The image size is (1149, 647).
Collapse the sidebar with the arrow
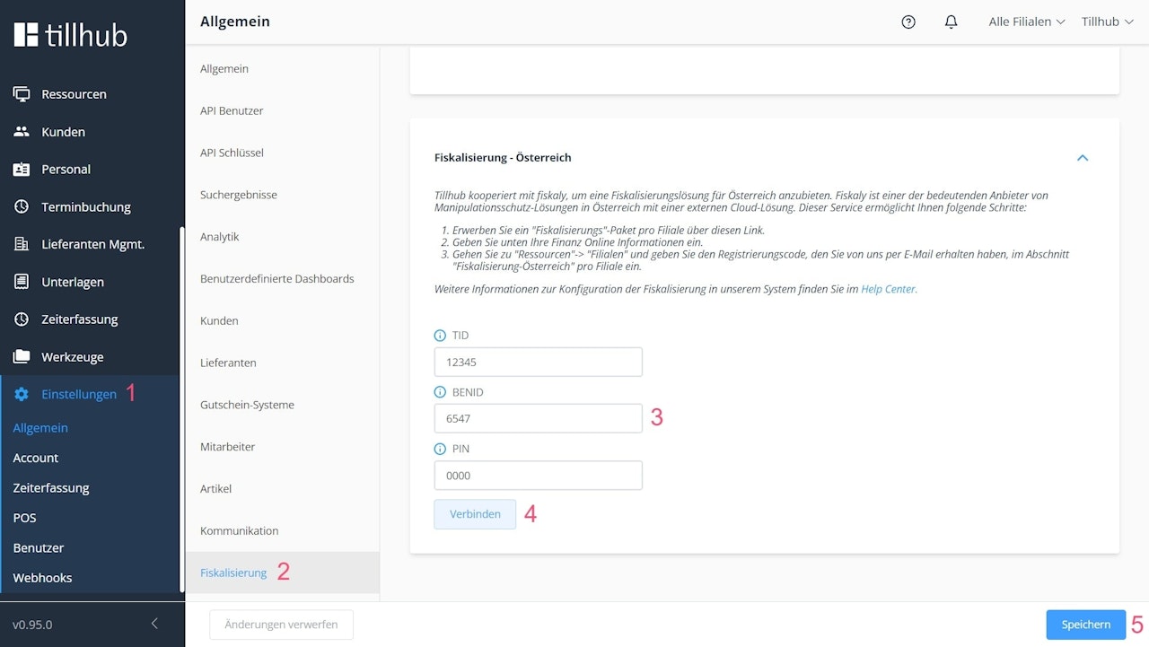tap(154, 624)
